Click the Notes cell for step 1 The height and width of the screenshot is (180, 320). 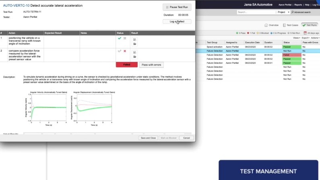click(98, 42)
